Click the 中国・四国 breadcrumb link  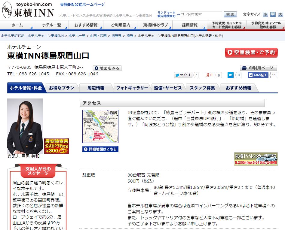click(x=98, y=36)
